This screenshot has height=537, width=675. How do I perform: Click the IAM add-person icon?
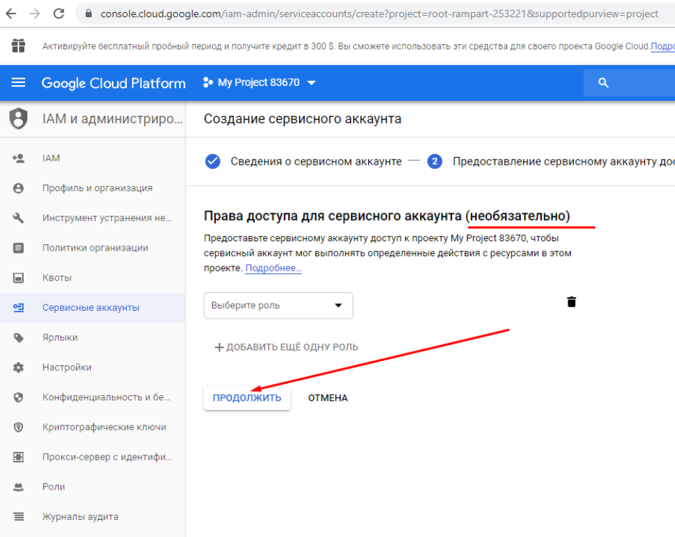(x=19, y=158)
